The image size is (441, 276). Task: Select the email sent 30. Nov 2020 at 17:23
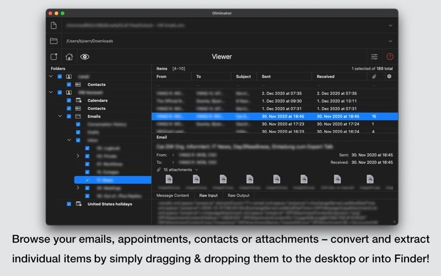[275, 124]
